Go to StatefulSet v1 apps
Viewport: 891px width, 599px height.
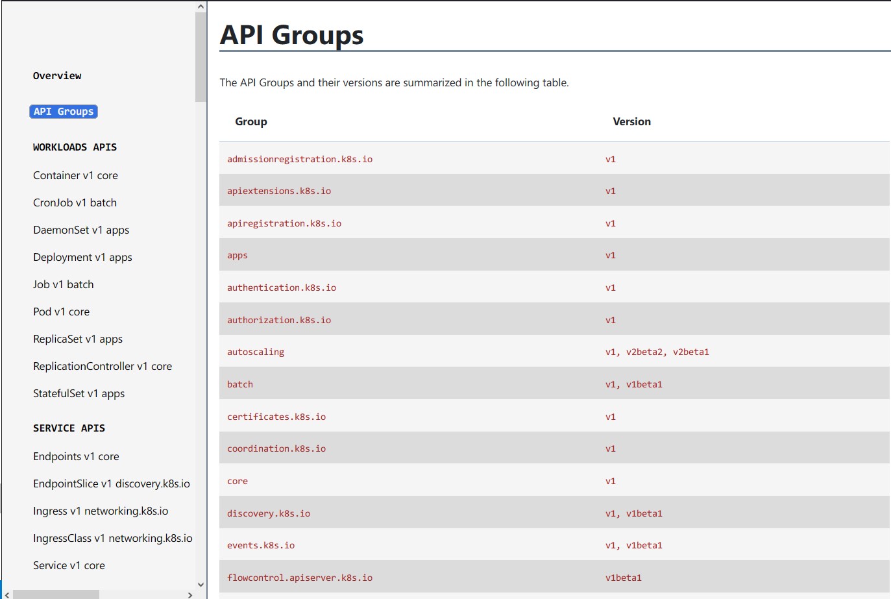[79, 393]
